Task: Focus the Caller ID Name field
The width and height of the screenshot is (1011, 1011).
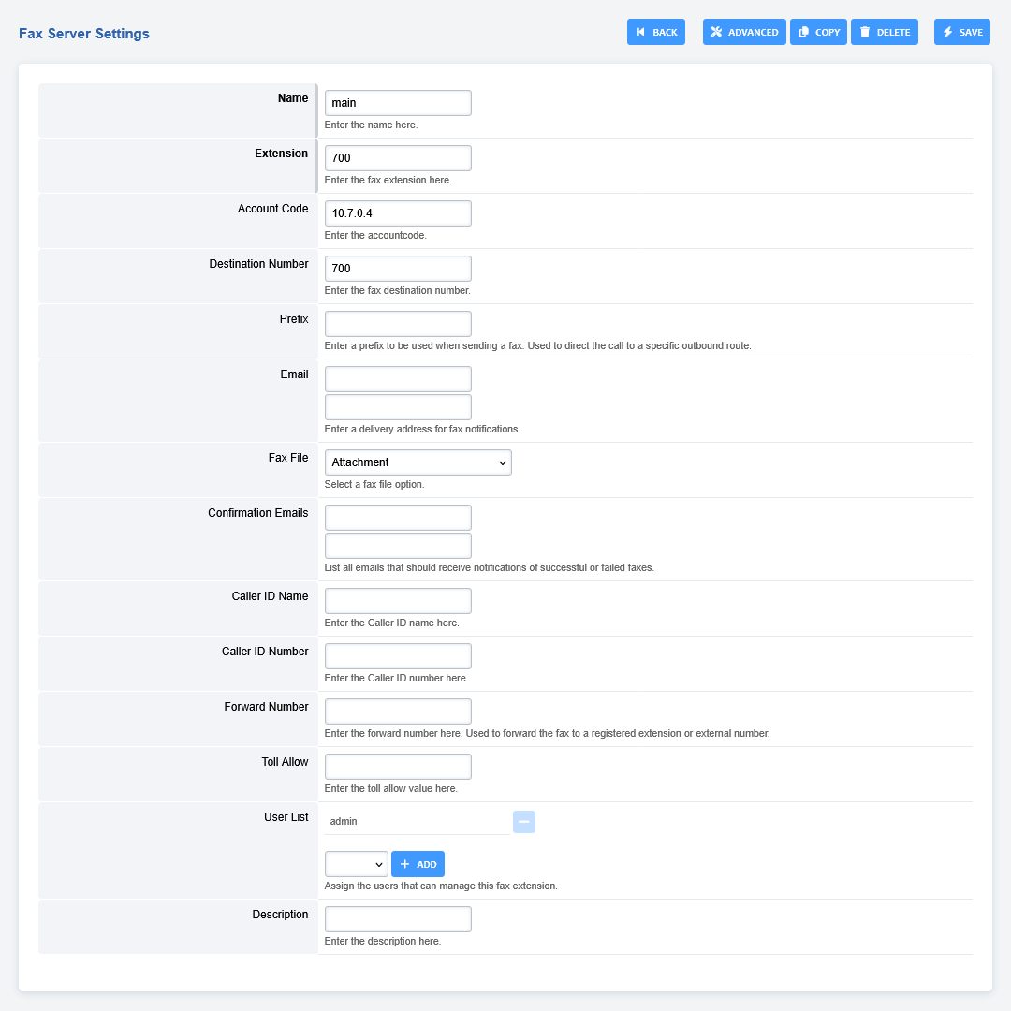Action: [398, 601]
